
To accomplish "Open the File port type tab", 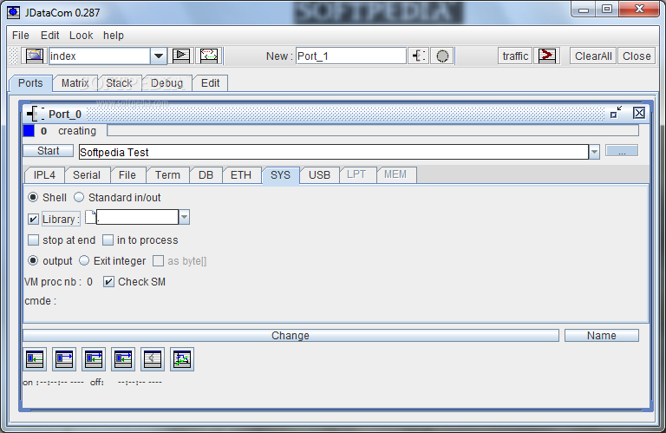I will 127,175.
